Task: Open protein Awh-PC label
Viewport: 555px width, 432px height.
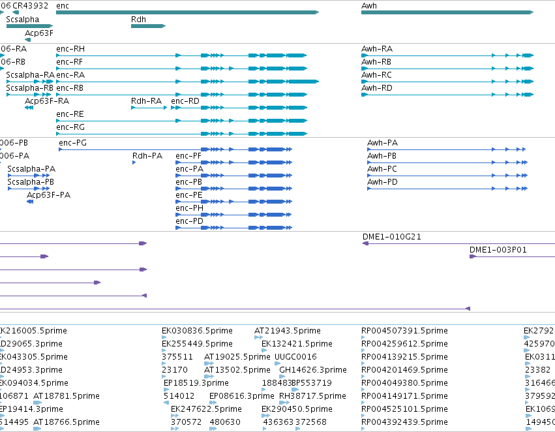Action: 382,169
